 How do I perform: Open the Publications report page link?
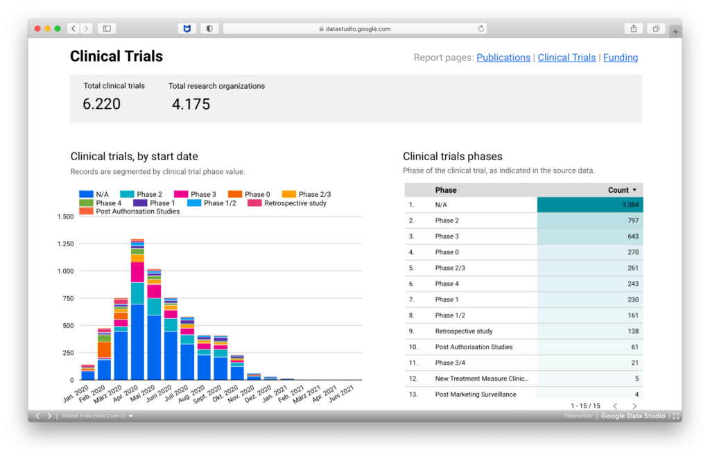(503, 58)
